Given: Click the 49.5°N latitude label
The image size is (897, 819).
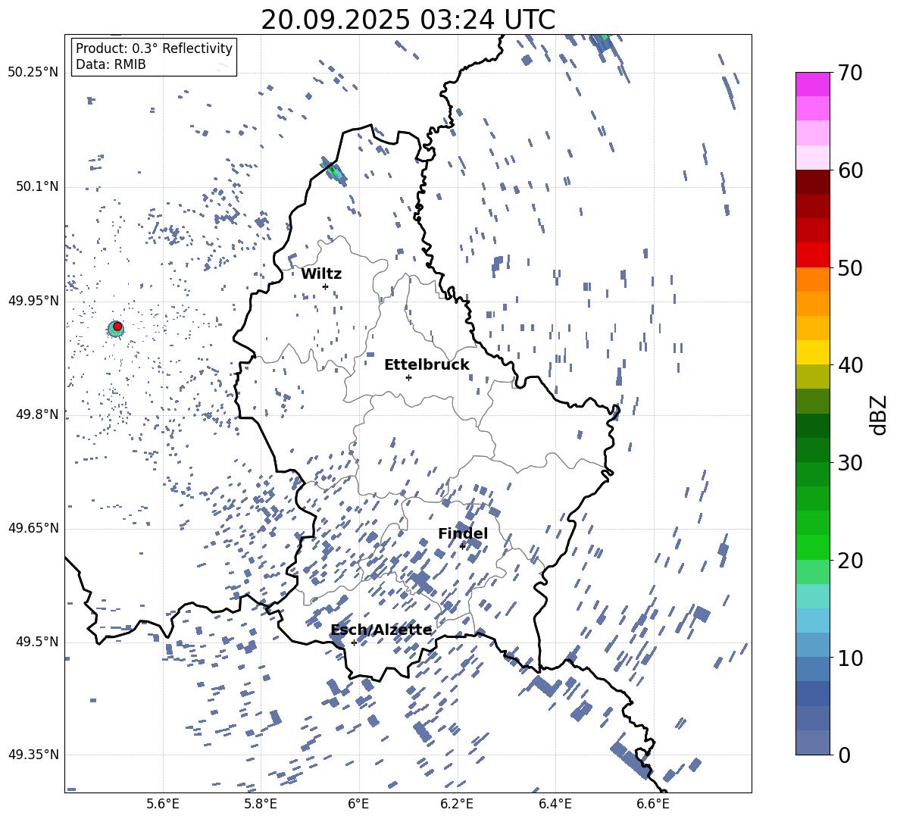Looking at the screenshot, I should (x=37, y=642).
